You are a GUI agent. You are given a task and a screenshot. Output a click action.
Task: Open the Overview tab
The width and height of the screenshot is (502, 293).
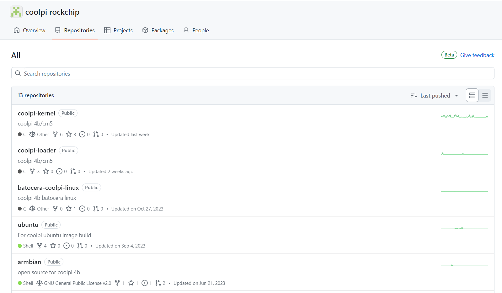tap(29, 30)
